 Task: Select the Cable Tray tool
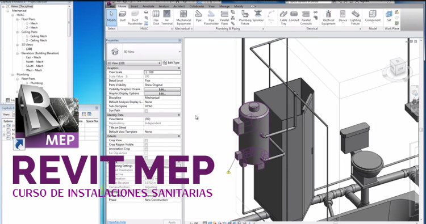[283, 18]
